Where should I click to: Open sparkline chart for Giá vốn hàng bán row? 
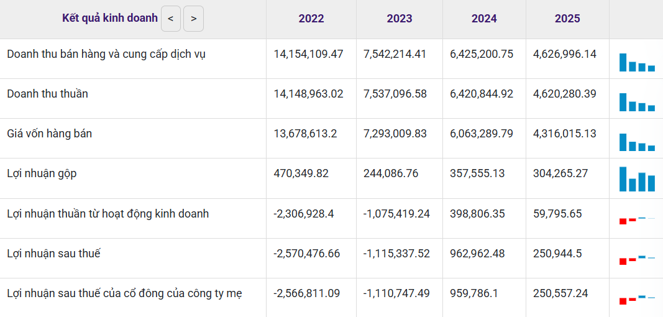click(637, 142)
